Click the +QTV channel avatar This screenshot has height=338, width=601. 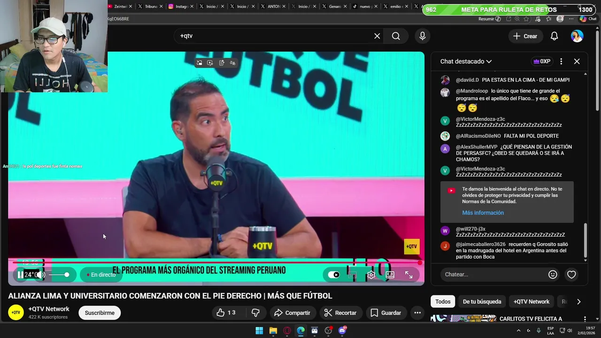(16, 313)
